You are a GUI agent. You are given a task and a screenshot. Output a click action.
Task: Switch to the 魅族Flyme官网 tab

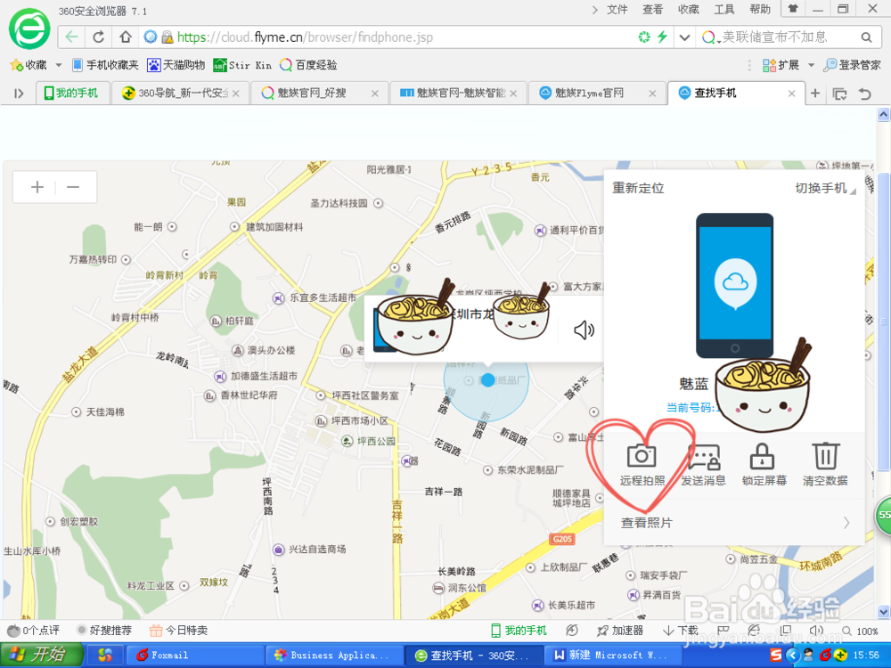pos(597,94)
